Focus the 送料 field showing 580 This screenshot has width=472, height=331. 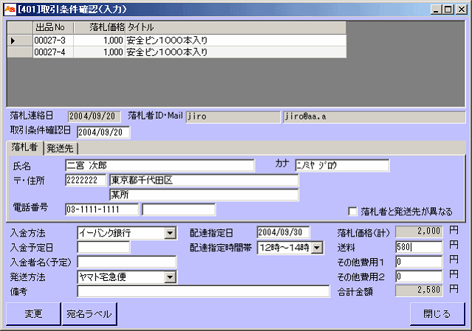[419, 247]
